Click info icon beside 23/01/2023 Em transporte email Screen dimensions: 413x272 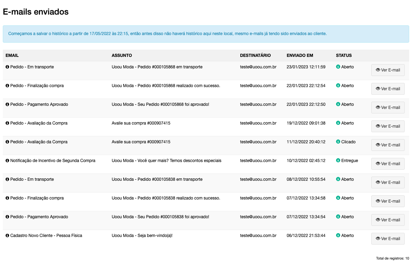[7, 67]
